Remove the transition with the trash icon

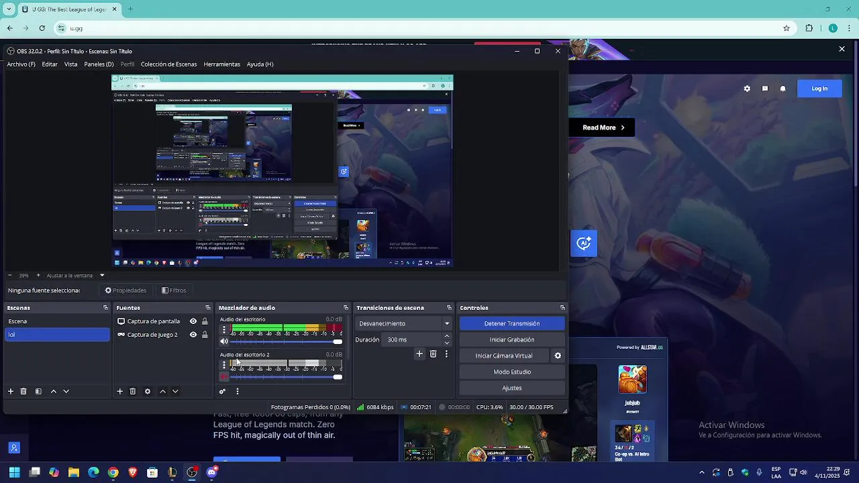coord(433,354)
